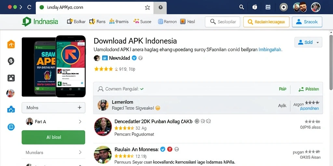Open the Kesl menu item
This screenshot has height=166, width=333.
[188, 22]
